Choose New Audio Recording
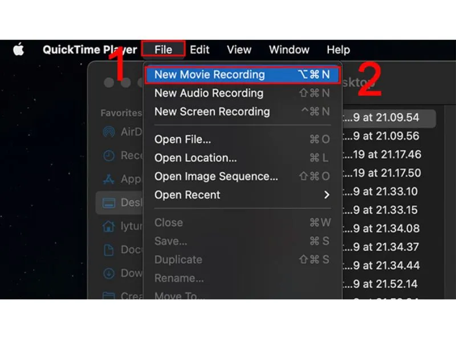Image resolution: width=456 pixels, height=342 pixels. tap(242, 93)
